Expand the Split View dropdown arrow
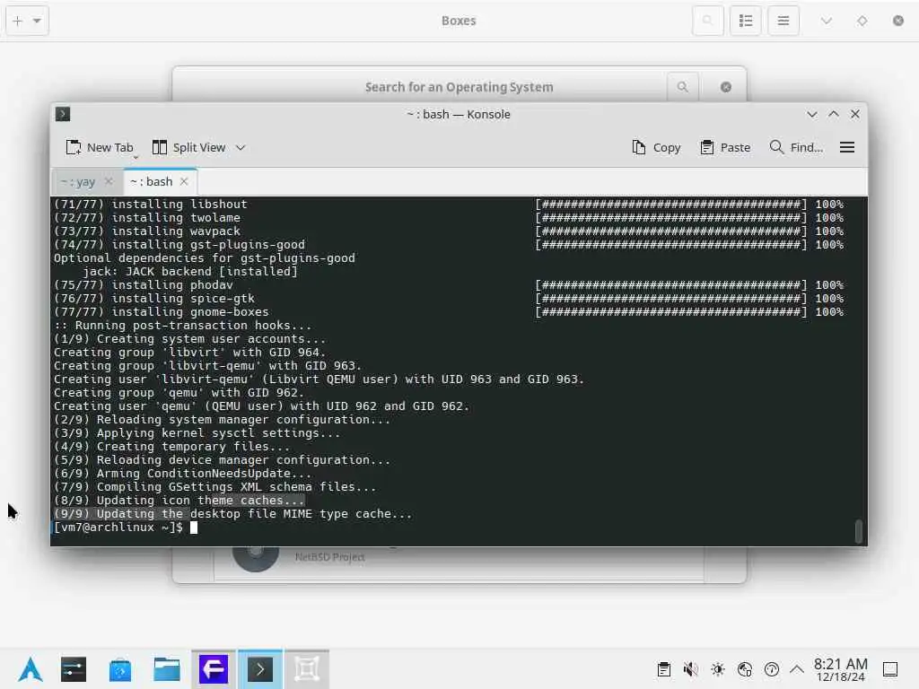919x689 pixels. pyautogui.click(x=241, y=148)
